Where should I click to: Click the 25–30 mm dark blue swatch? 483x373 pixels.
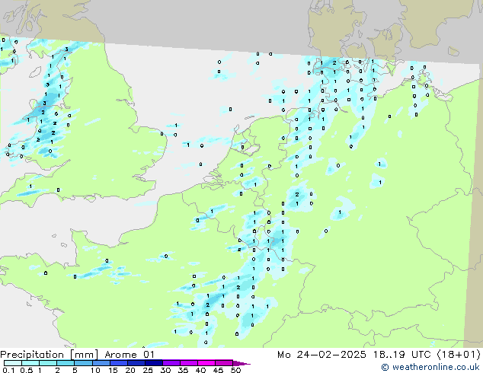(153, 363)
